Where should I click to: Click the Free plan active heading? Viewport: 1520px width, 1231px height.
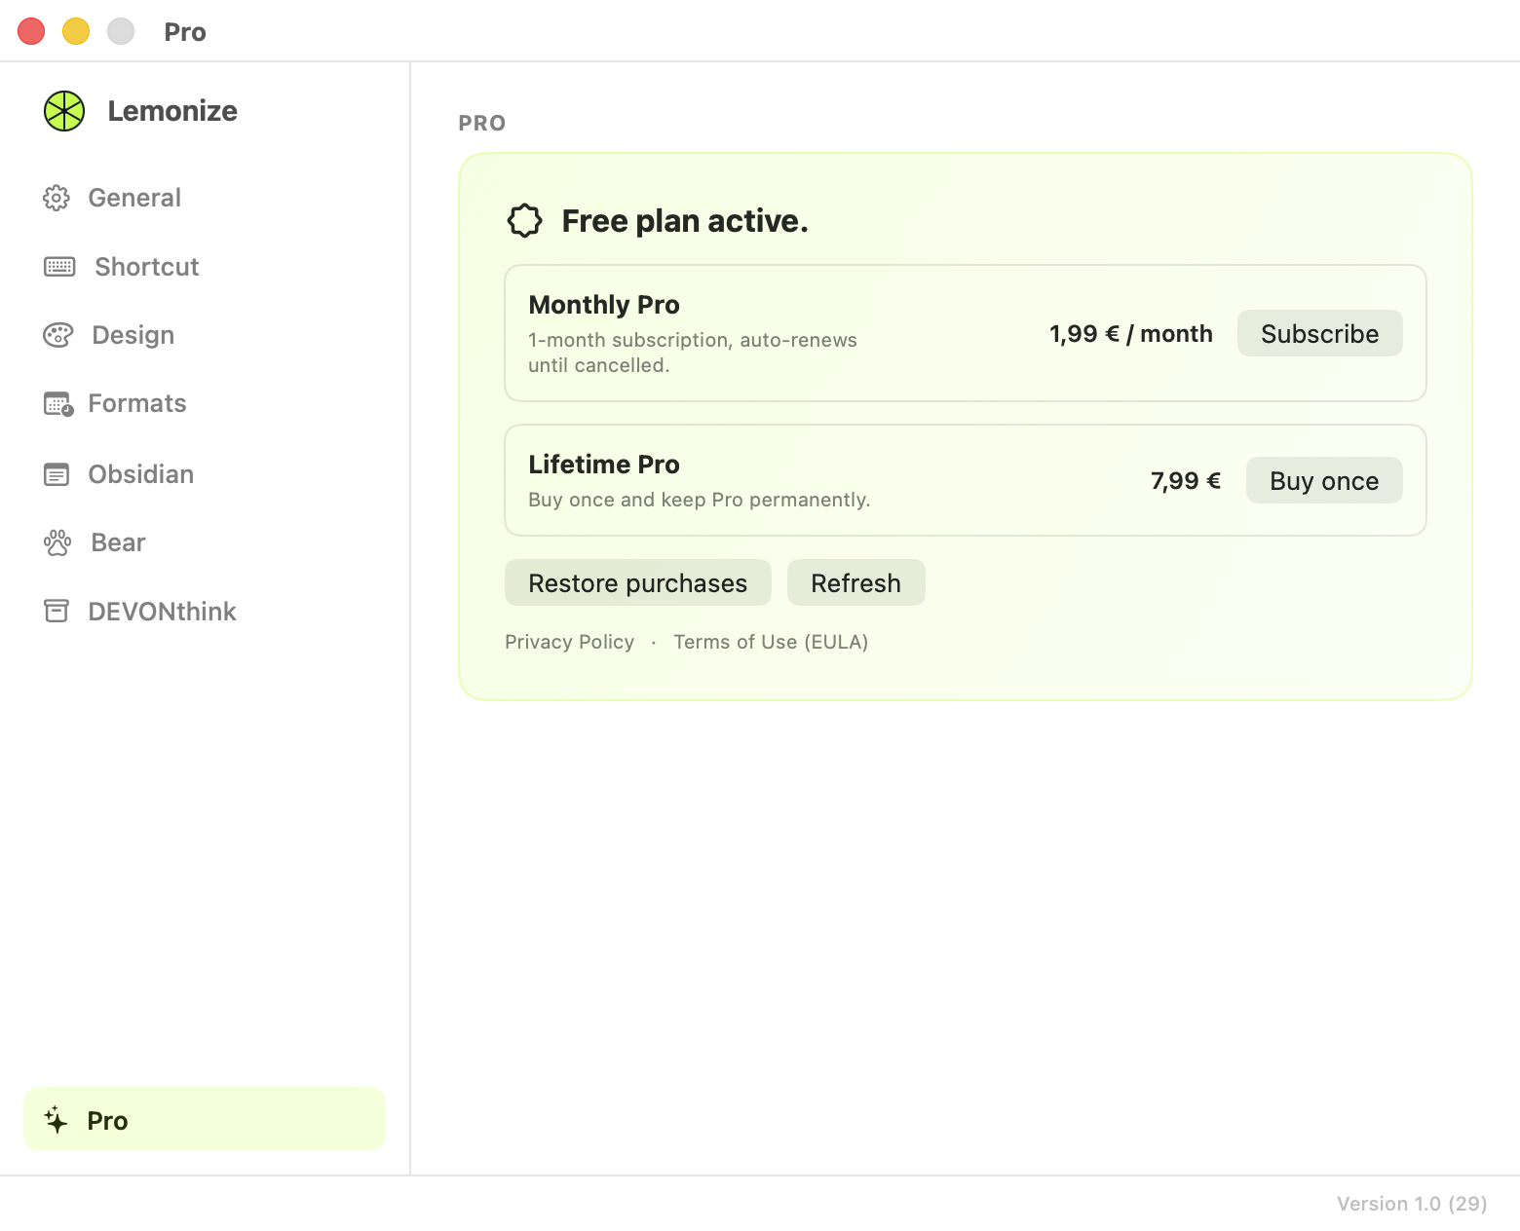coord(685,221)
